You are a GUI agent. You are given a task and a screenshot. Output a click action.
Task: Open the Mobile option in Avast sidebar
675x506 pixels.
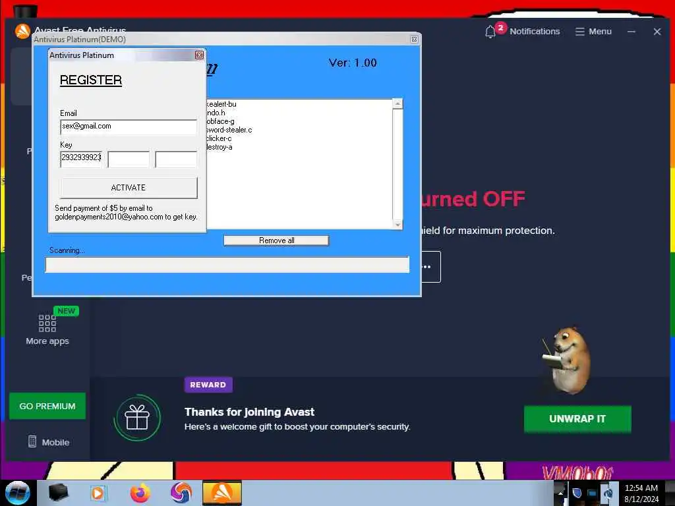pyautogui.click(x=49, y=442)
